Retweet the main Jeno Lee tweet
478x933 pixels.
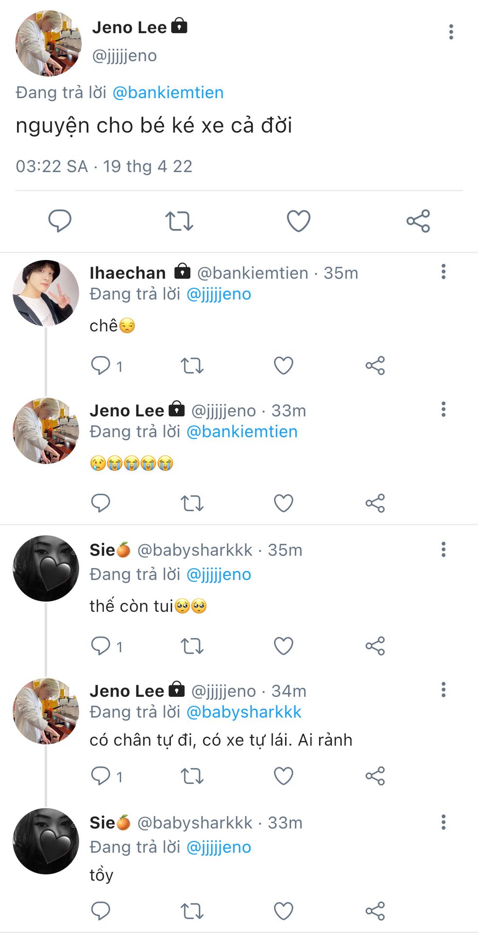point(179,221)
